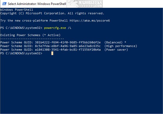Click the 'powercfg.exe' command text
The height and width of the screenshot is (114, 163).
pyautogui.click(x=55, y=28)
